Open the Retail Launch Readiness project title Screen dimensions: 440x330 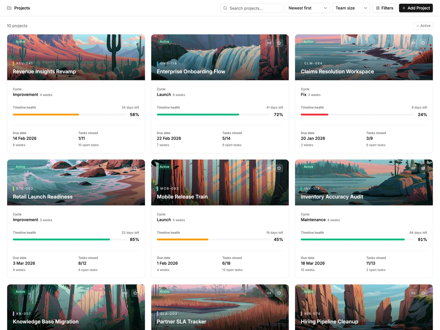click(x=43, y=197)
